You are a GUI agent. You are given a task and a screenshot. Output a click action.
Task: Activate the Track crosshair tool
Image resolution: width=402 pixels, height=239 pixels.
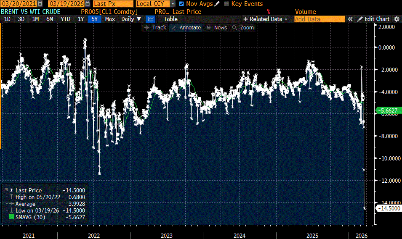(155, 27)
